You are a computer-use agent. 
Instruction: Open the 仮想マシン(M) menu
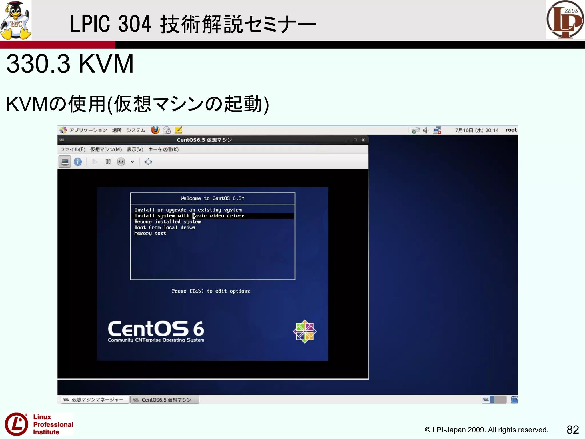point(106,149)
